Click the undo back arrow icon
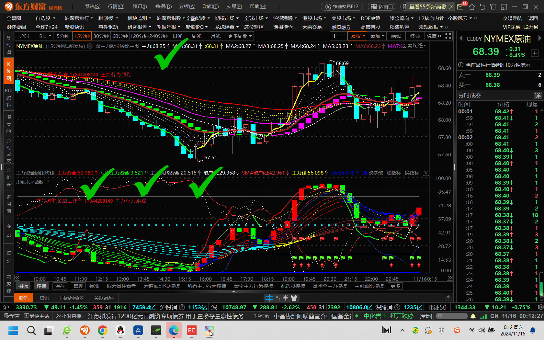 tap(482, 6)
